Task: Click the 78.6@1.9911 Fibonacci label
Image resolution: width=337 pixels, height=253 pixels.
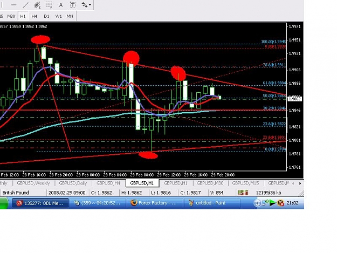Action: pos(274,65)
